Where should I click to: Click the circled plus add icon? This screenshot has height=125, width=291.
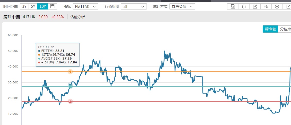click(x=277, y=6)
